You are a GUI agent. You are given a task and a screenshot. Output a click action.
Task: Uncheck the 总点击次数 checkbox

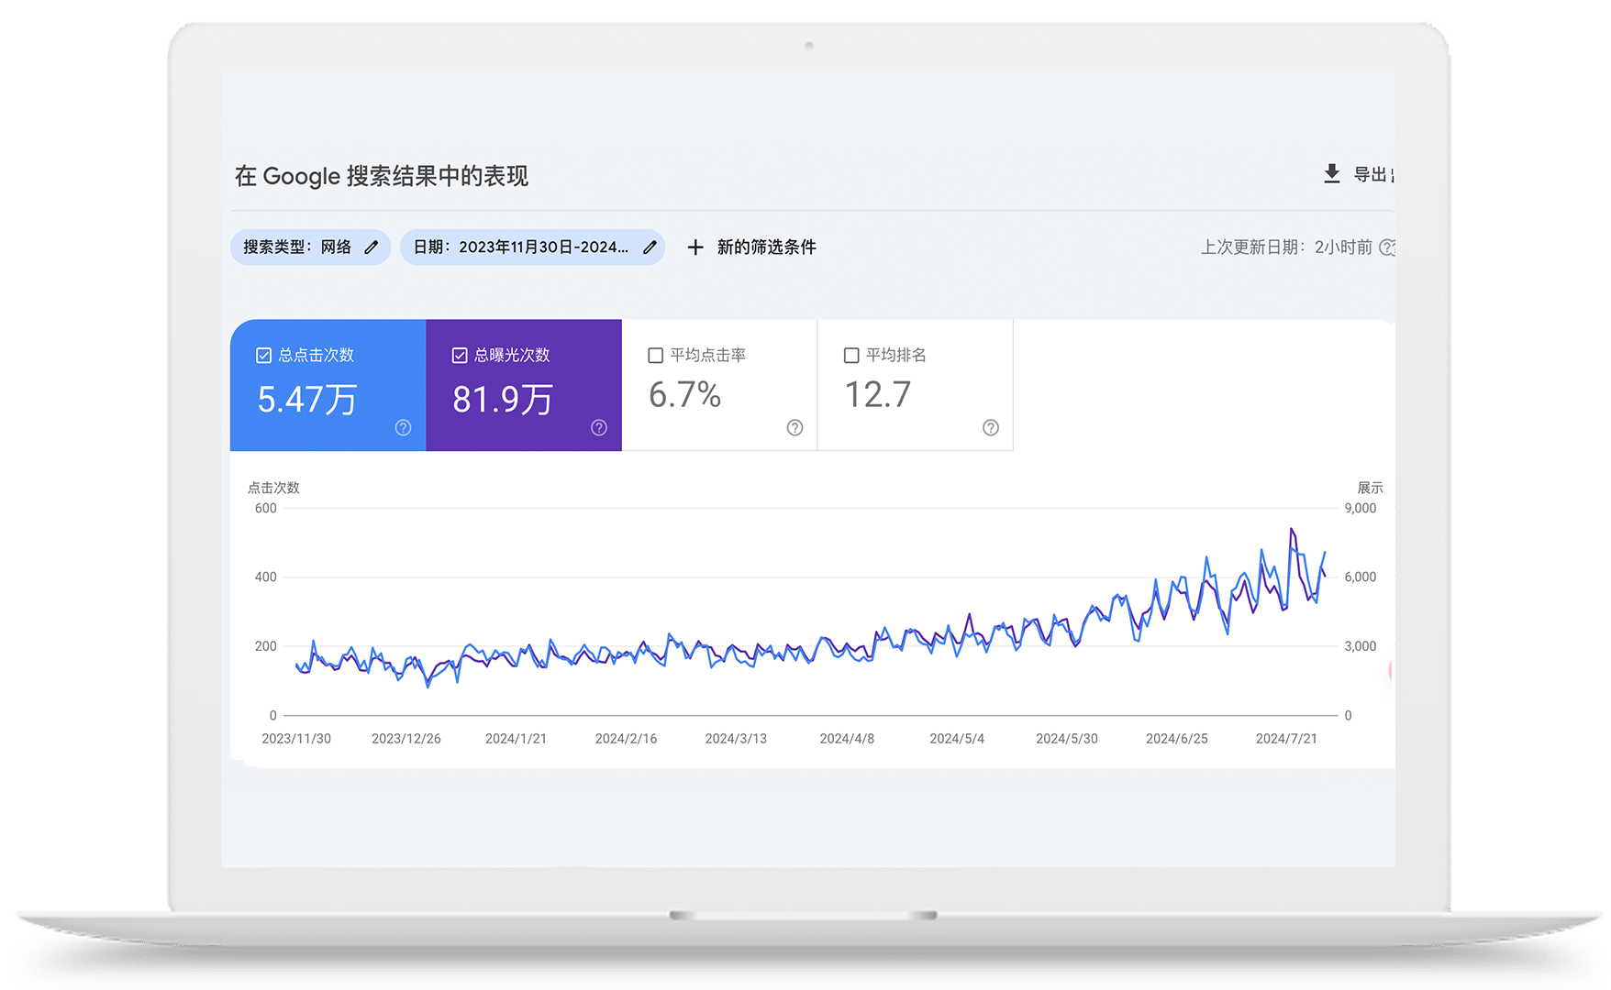pyautogui.click(x=264, y=356)
